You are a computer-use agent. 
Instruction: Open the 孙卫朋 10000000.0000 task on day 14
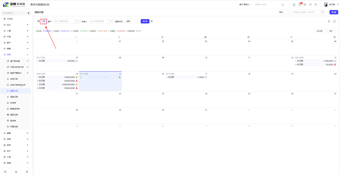[x=57, y=84]
